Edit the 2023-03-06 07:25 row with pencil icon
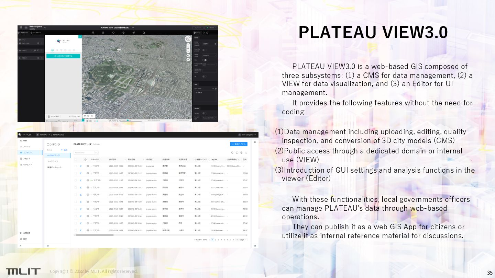The height and width of the screenshot is (278, 495). pyautogui.click(x=80, y=195)
